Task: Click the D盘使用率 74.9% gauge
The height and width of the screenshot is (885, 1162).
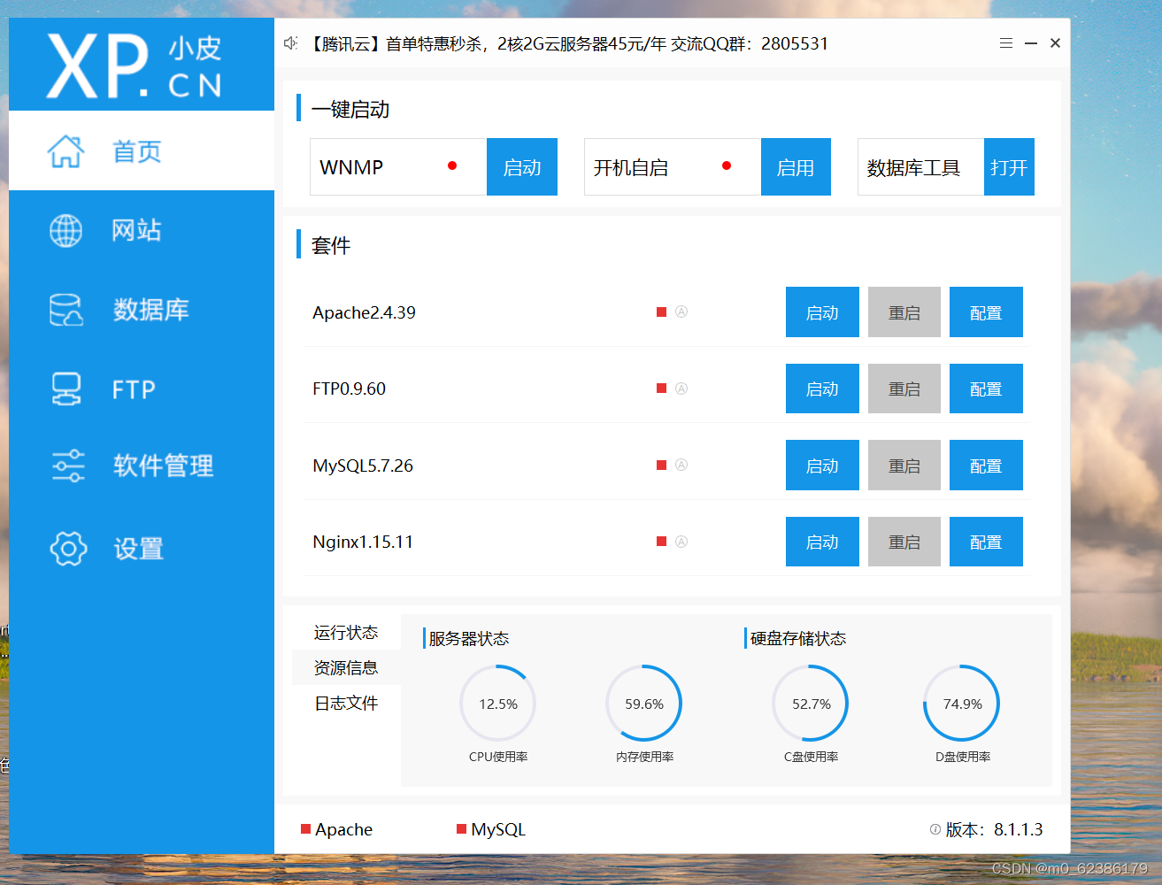Action: coord(962,704)
